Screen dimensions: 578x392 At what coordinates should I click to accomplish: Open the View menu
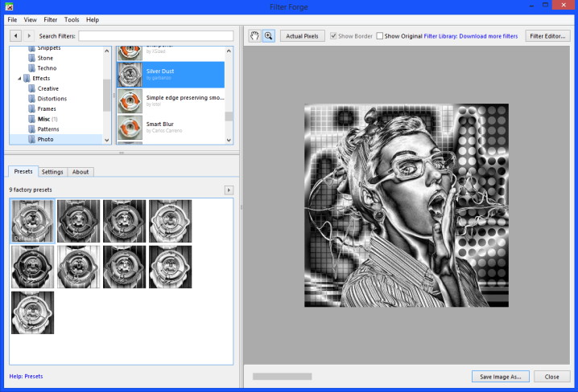click(31, 20)
